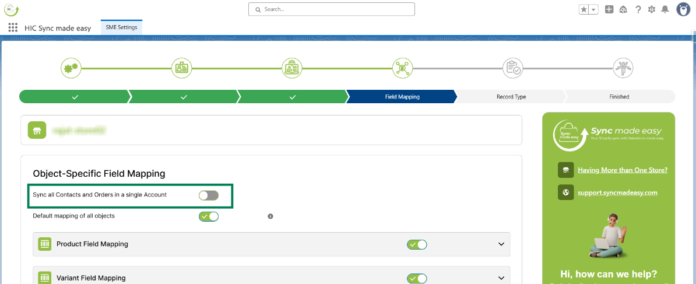Open the Having More than One Store link

(x=623, y=170)
